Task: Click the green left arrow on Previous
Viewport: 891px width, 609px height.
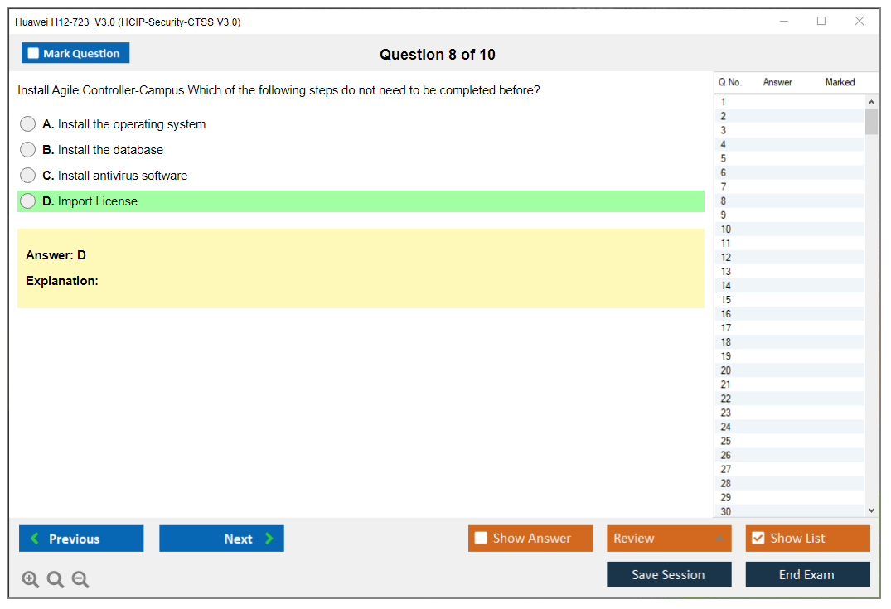Action: click(x=35, y=539)
